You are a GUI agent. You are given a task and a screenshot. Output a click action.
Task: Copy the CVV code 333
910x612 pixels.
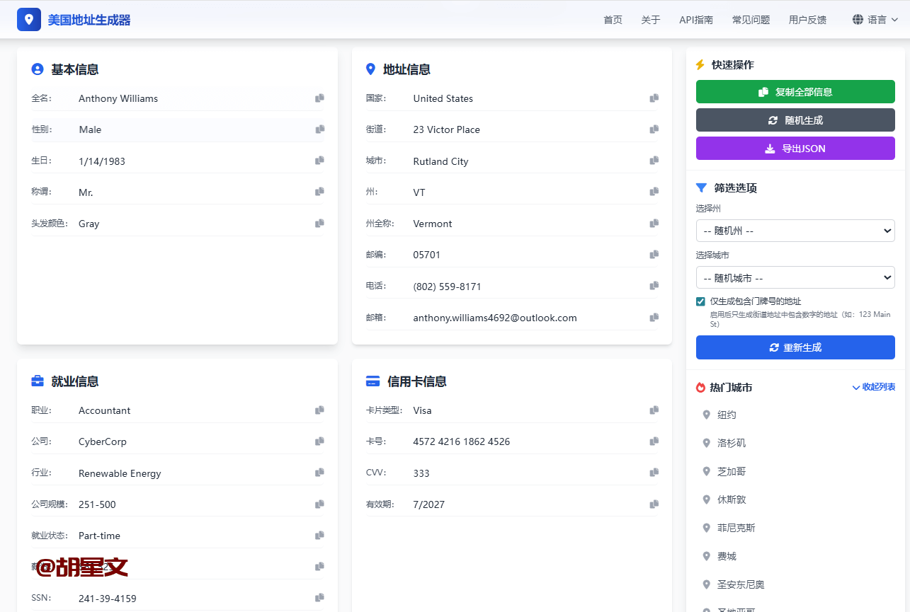point(654,473)
